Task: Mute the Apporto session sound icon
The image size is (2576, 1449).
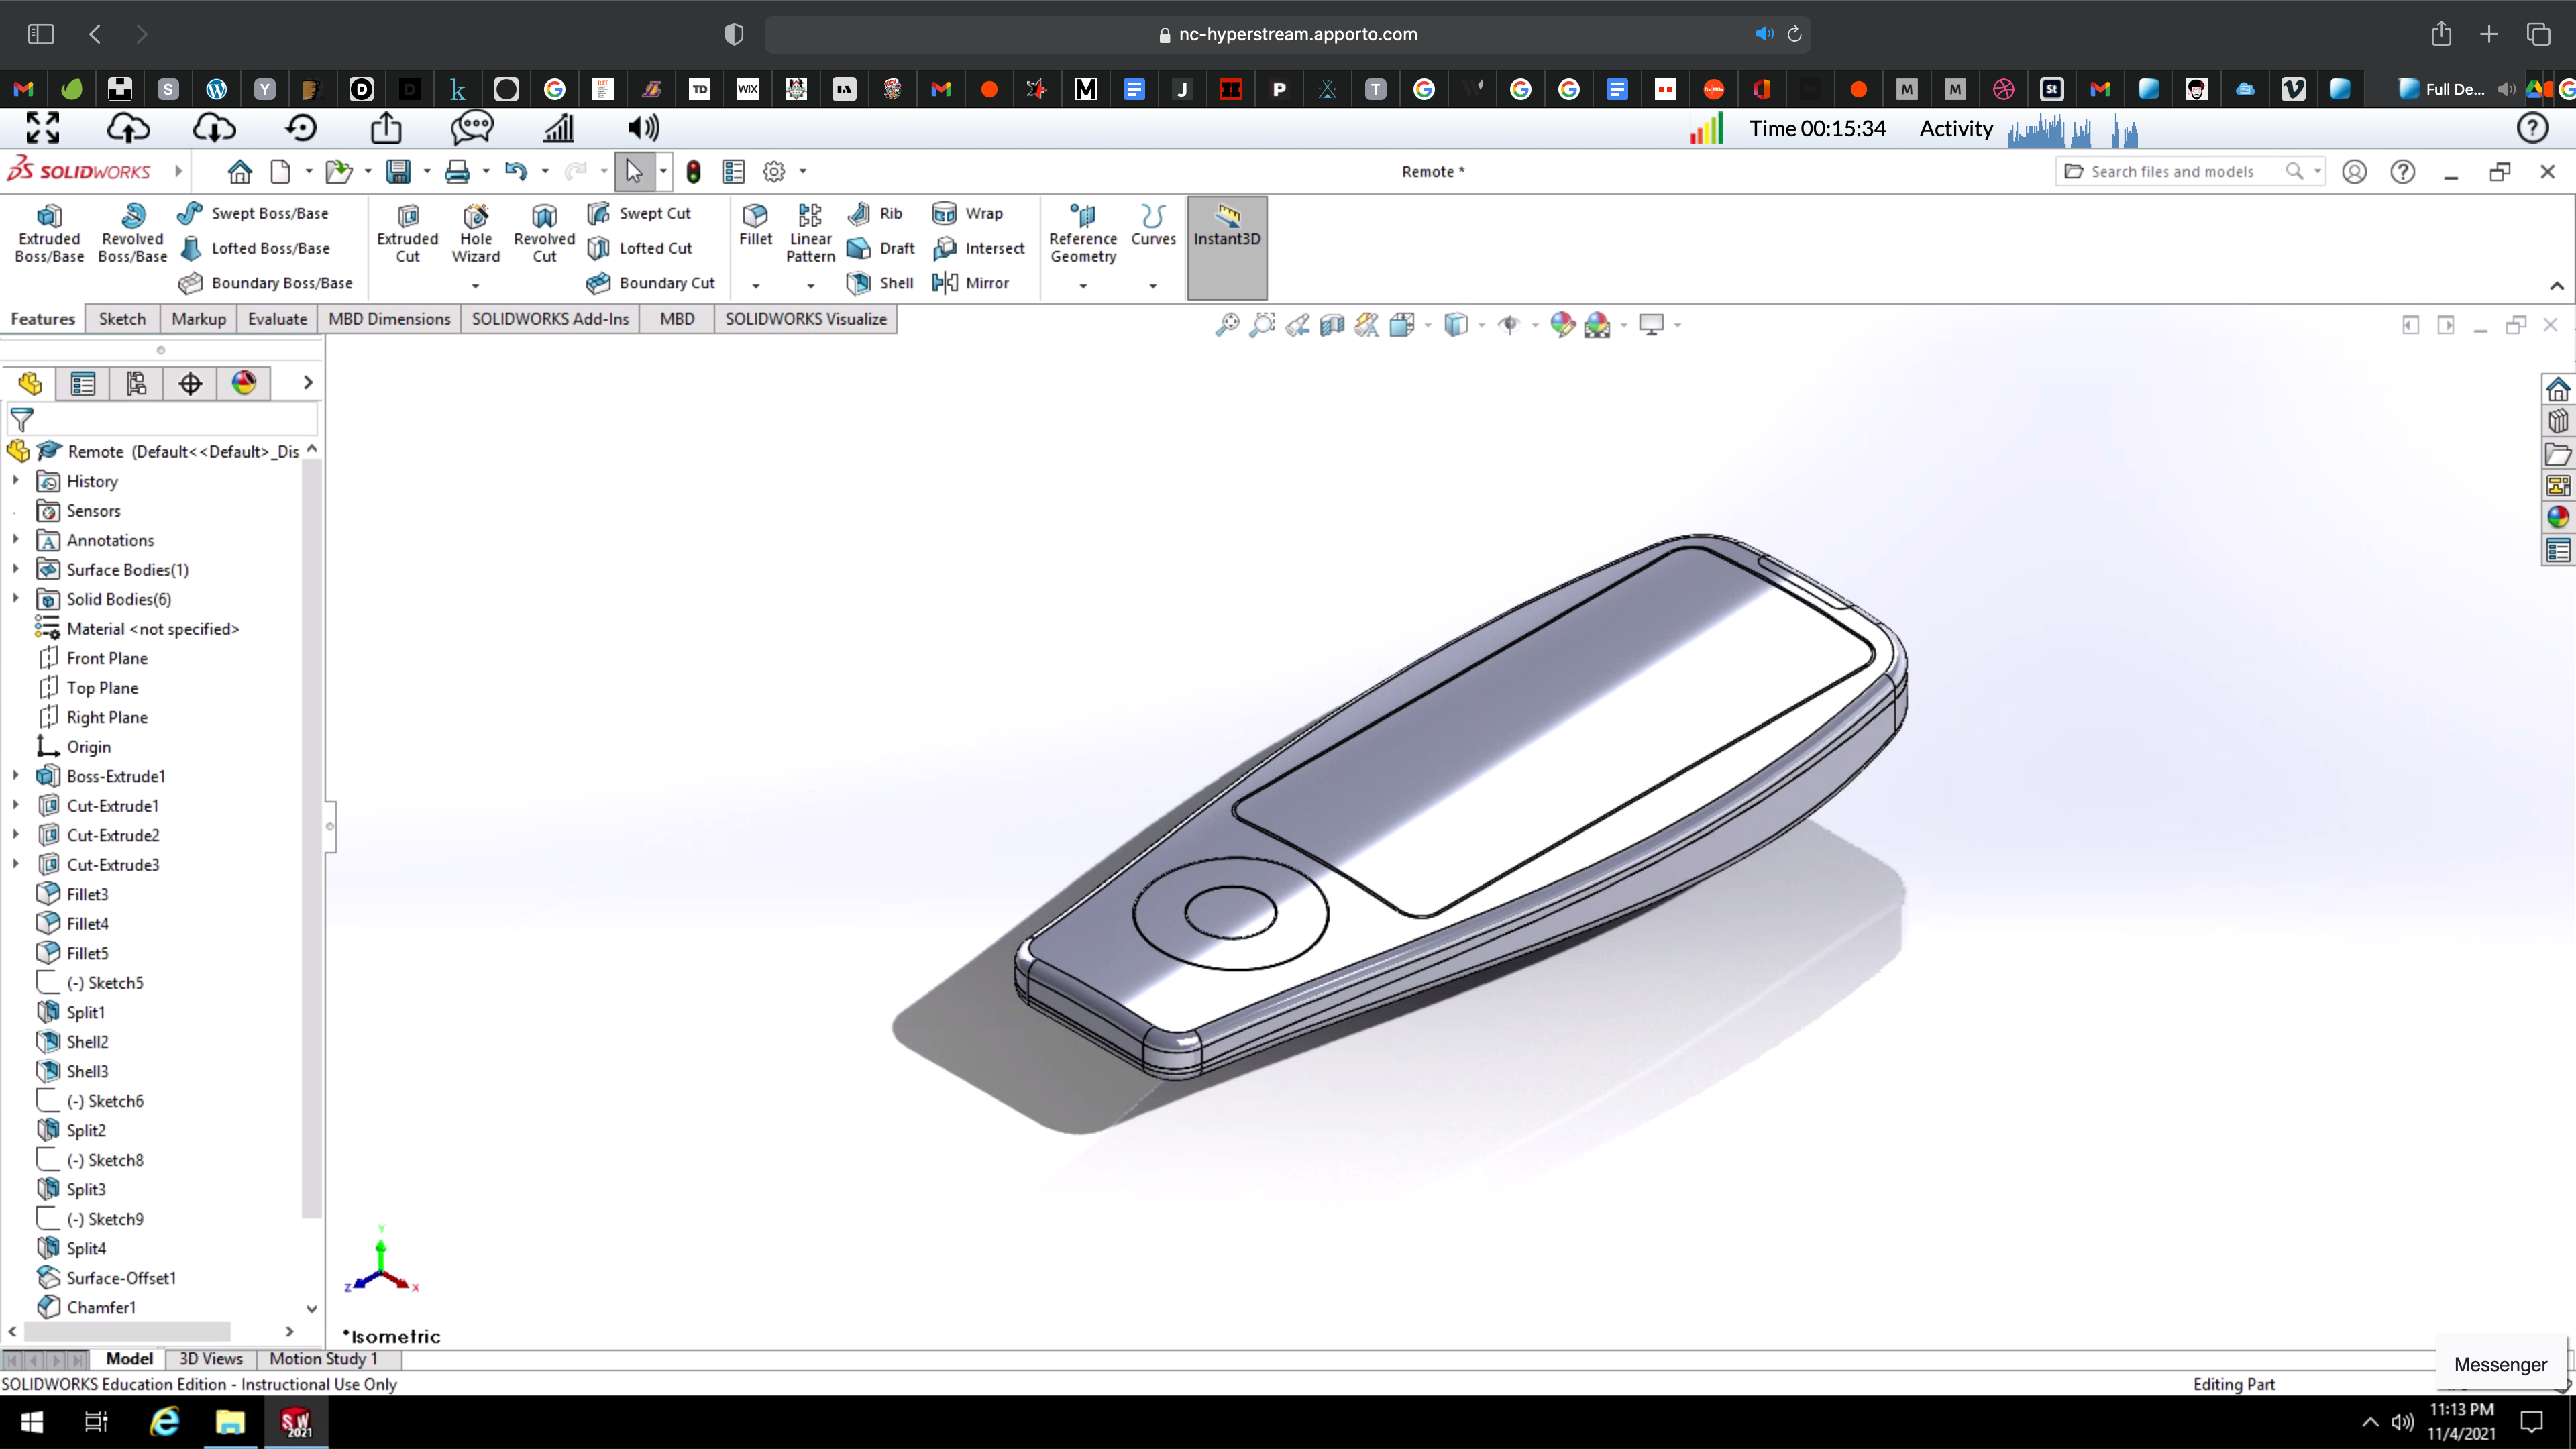Action: point(643,128)
